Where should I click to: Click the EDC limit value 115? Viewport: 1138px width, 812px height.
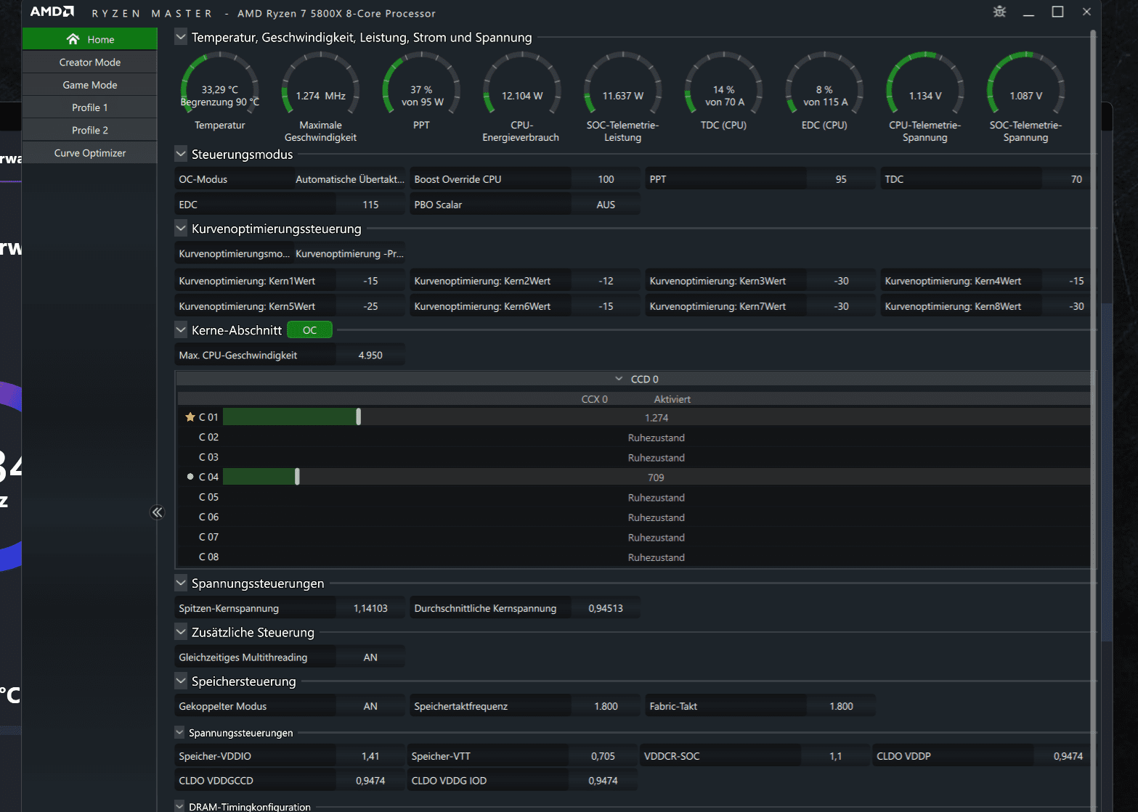[x=370, y=205]
